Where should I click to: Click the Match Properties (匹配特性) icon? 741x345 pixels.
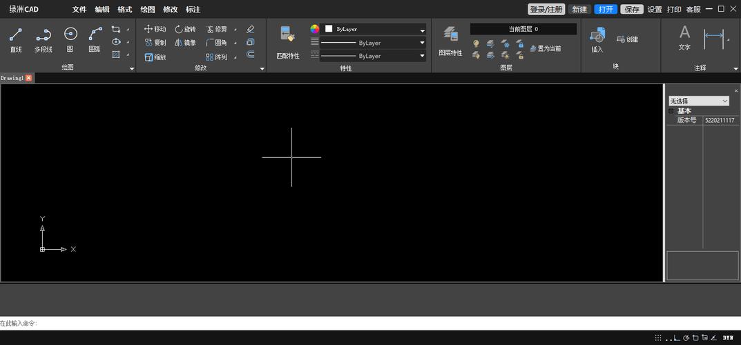click(288, 41)
